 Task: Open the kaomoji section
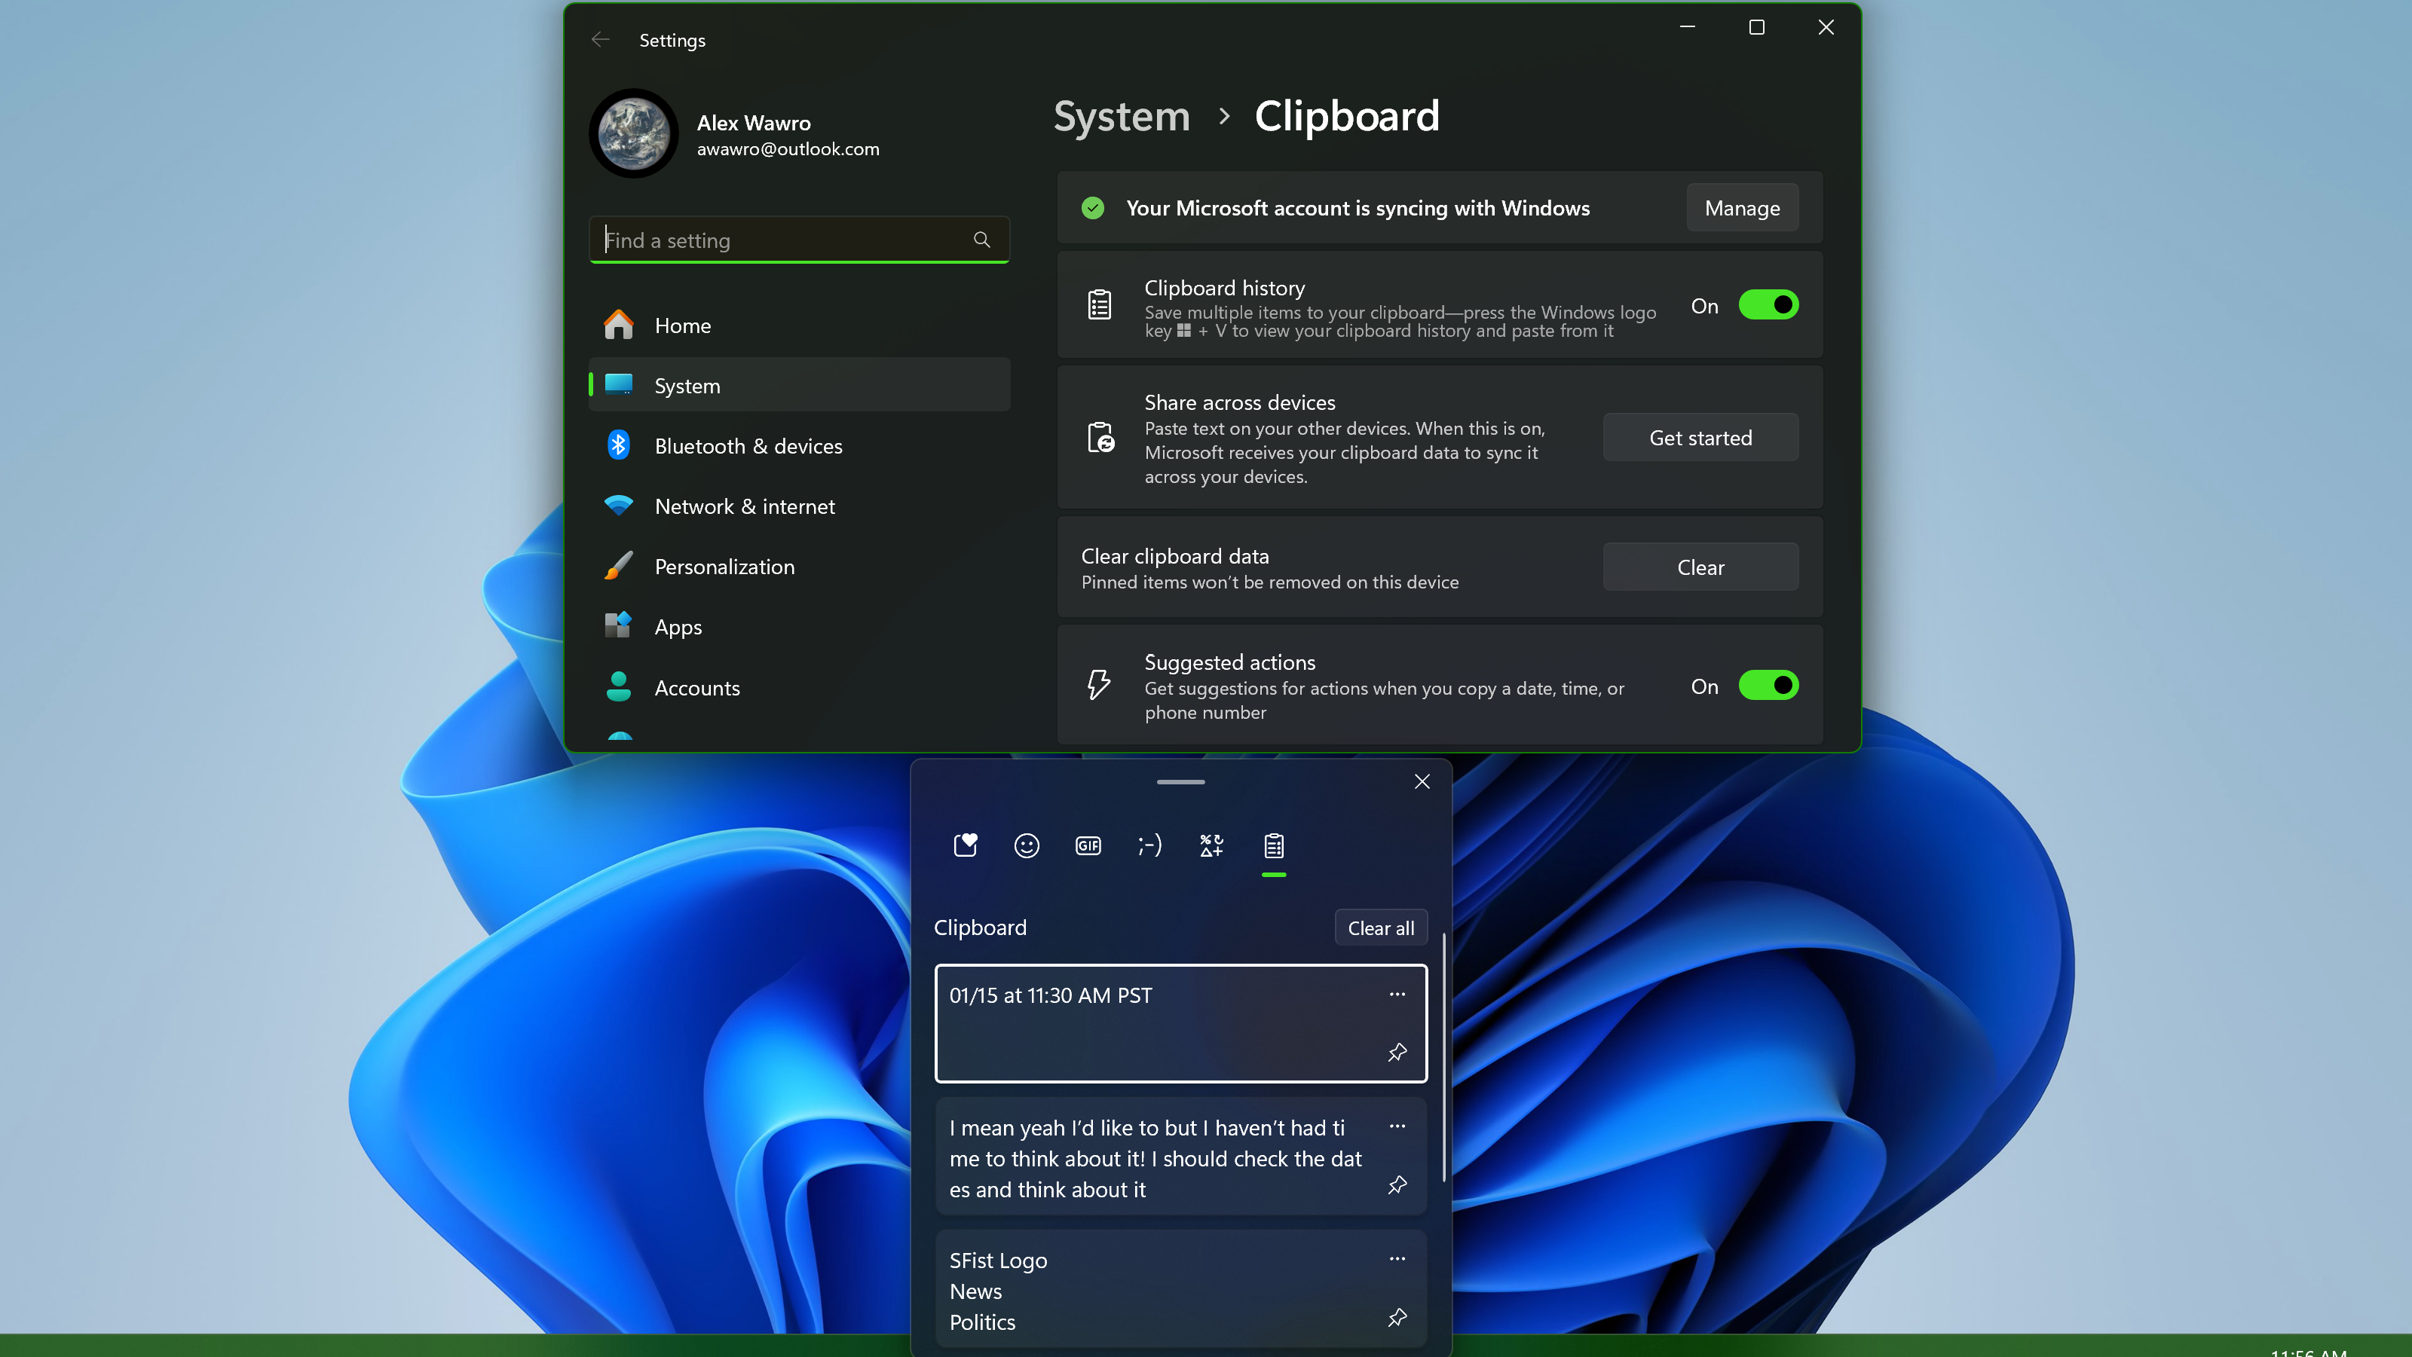tap(1149, 845)
